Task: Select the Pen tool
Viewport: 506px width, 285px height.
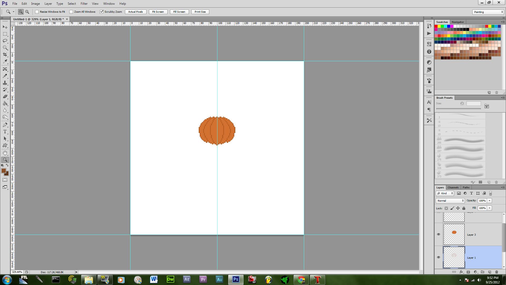Action: point(5,125)
